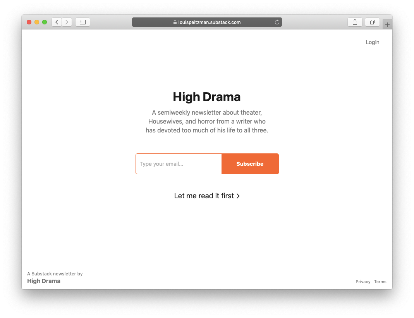Screen dimensions: 414x318
Task: Open the Privacy link
Action: [363, 282]
